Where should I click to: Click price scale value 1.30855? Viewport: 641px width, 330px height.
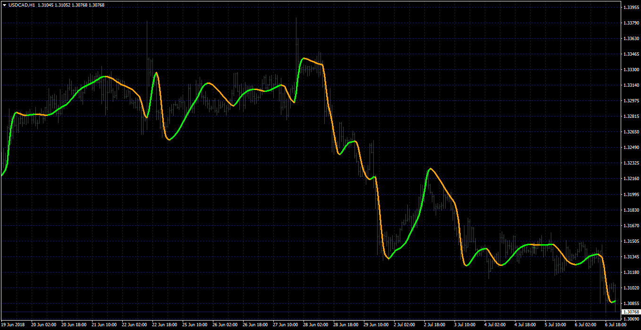[631, 304]
